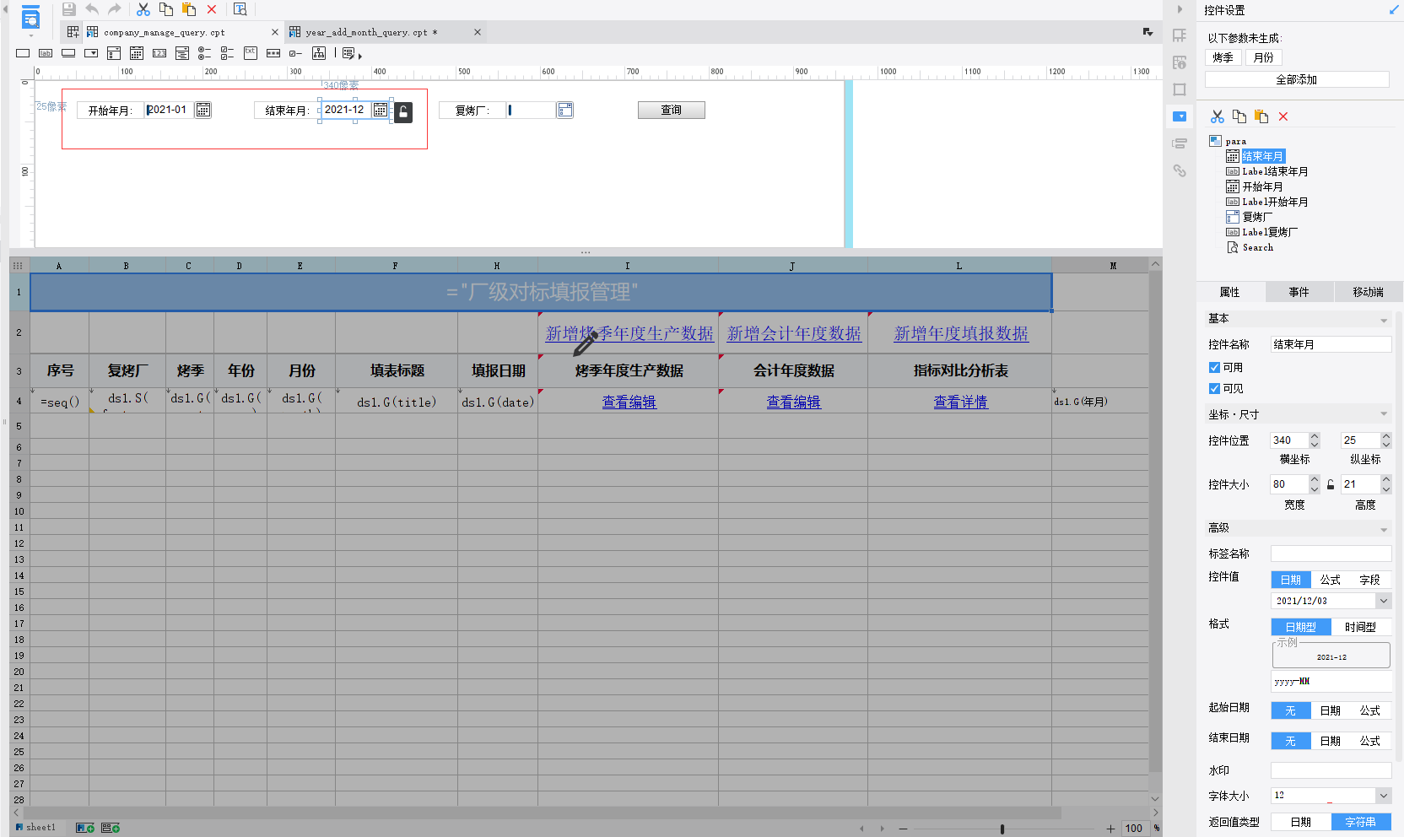Click the zoom-in plus button
Image resolution: width=1404 pixels, height=837 pixels.
[x=1110, y=829]
